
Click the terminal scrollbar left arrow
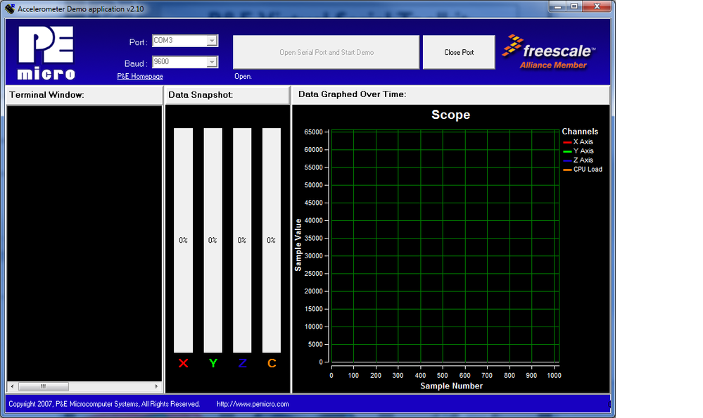[12, 386]
